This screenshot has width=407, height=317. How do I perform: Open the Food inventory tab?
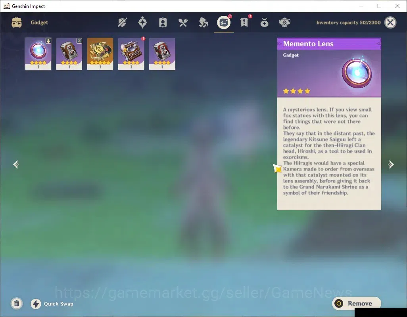coord(183,23)
